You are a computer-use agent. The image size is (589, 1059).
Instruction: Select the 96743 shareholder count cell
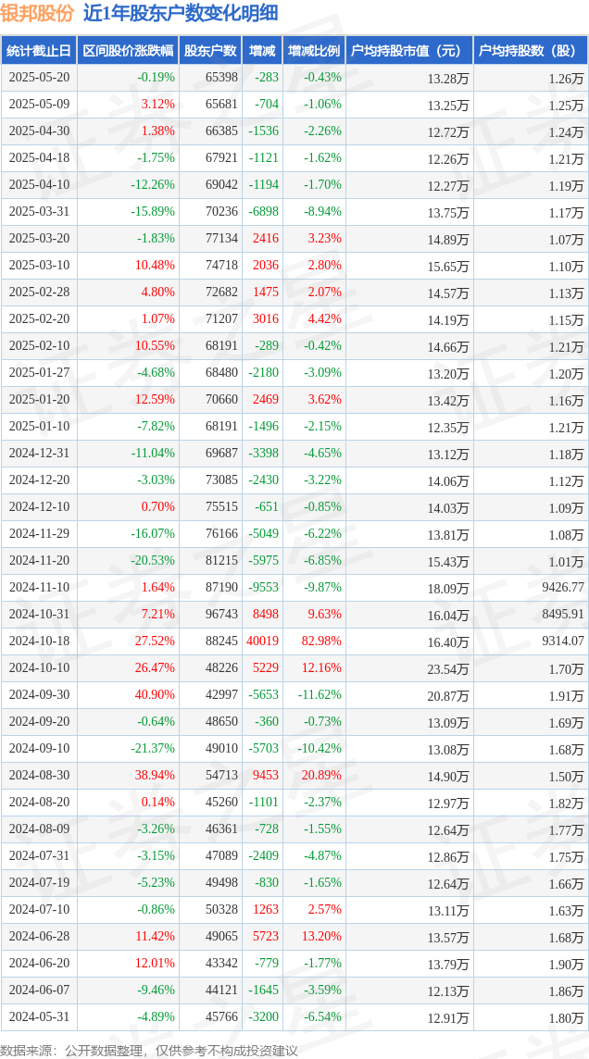pyautogui.click(x=221, y=614)
